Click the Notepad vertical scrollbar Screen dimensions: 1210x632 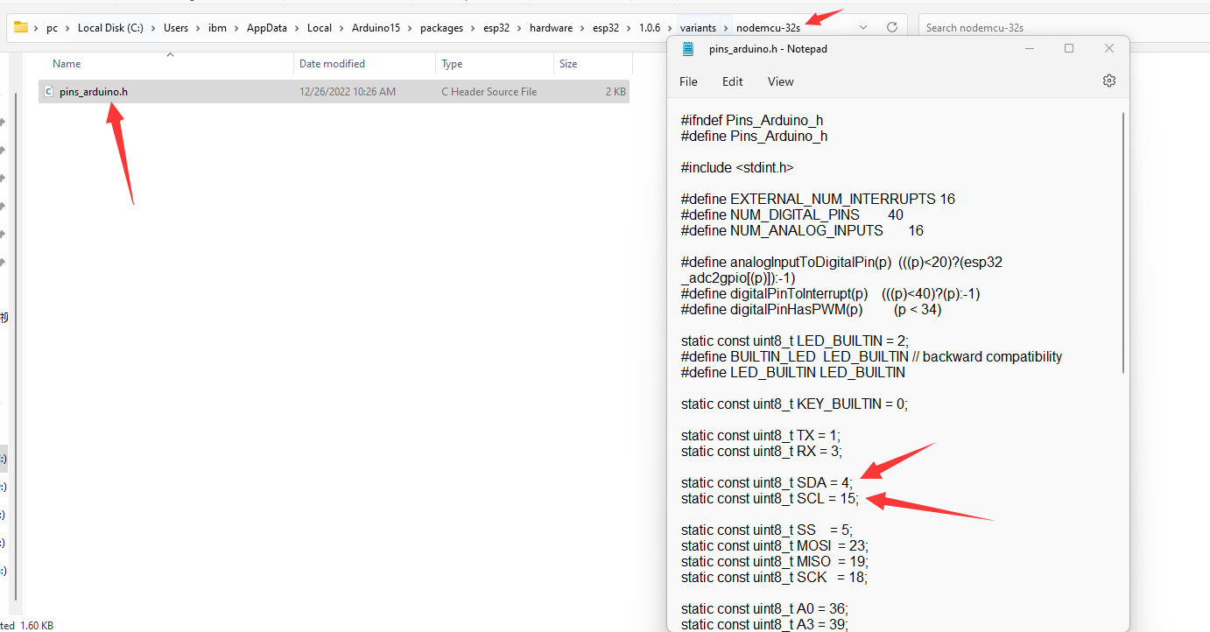pyautogui.click(x=1123, y=243)
